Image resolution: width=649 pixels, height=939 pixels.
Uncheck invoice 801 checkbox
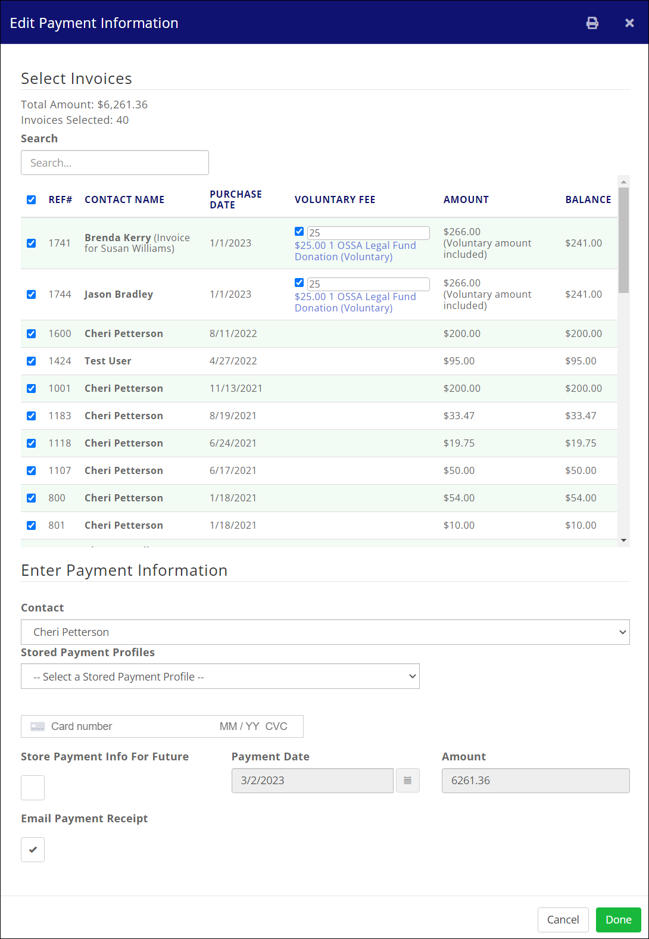tap(32, 525)
